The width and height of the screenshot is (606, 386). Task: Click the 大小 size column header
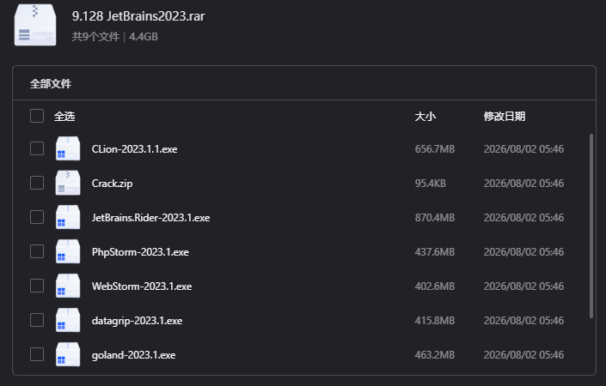(x=425, y=117)
